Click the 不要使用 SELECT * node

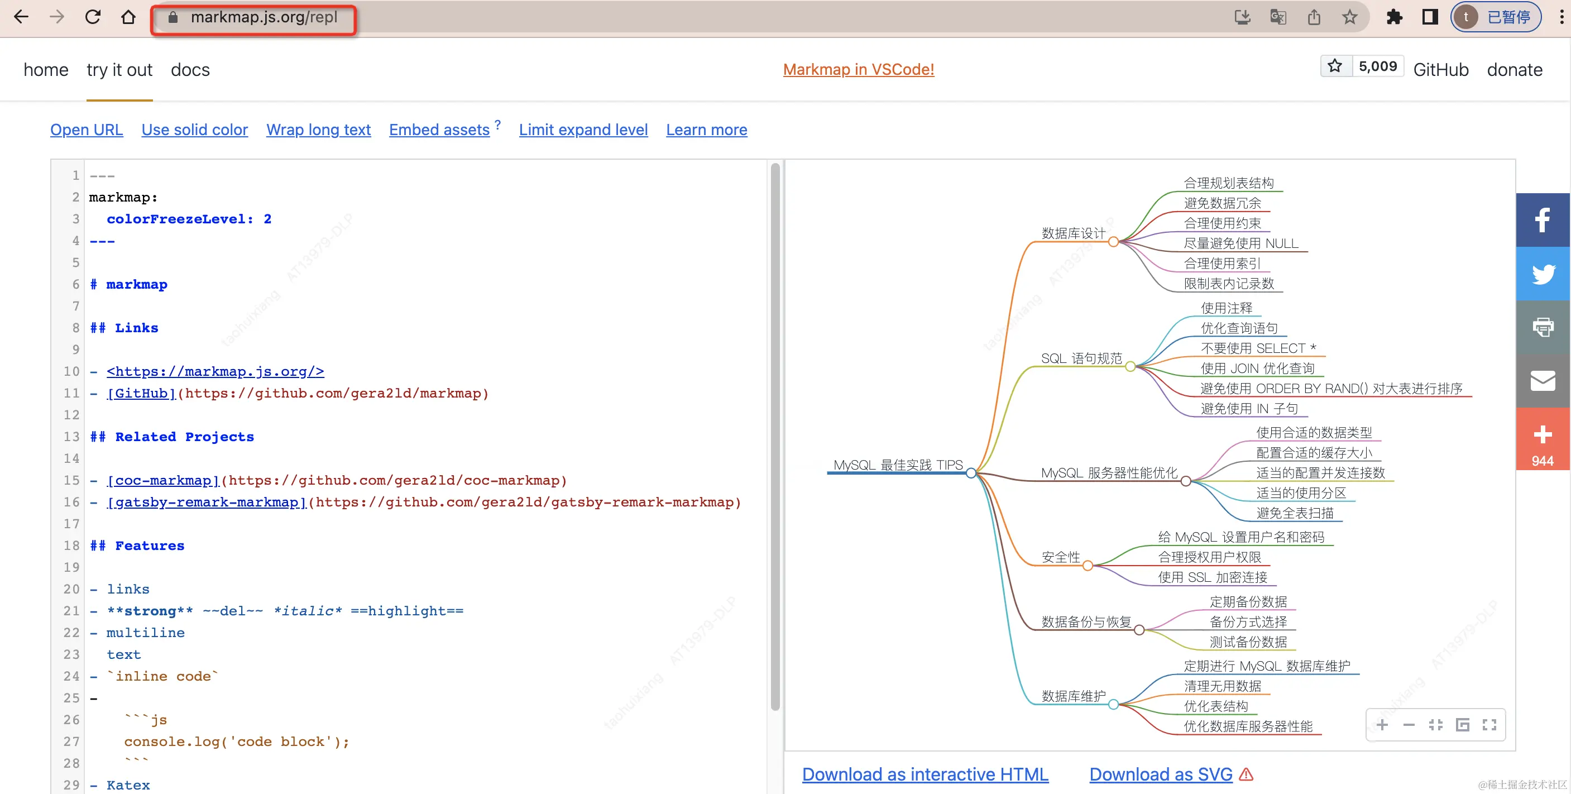(1259, 348)
